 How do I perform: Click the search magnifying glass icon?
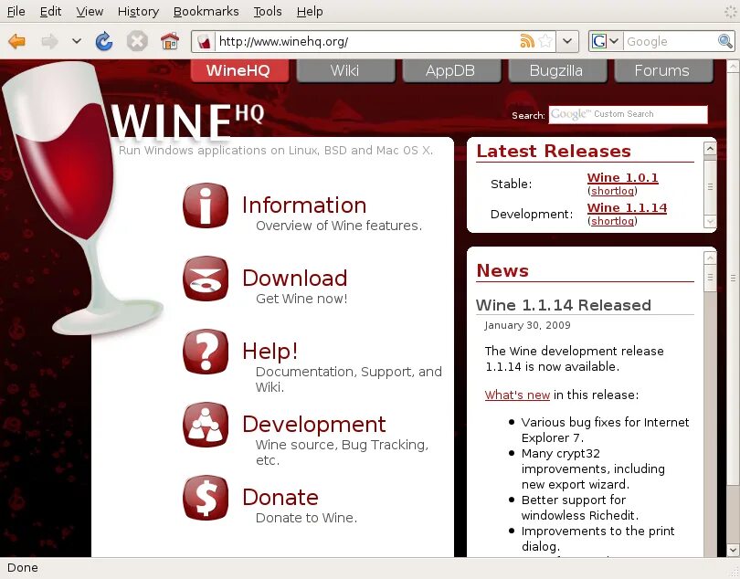click(x=724, y=41)
